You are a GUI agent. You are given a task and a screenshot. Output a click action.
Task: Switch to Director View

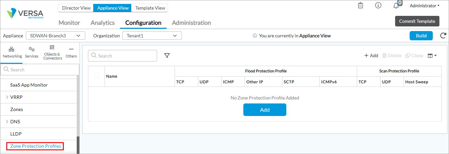tap(76, 8)
